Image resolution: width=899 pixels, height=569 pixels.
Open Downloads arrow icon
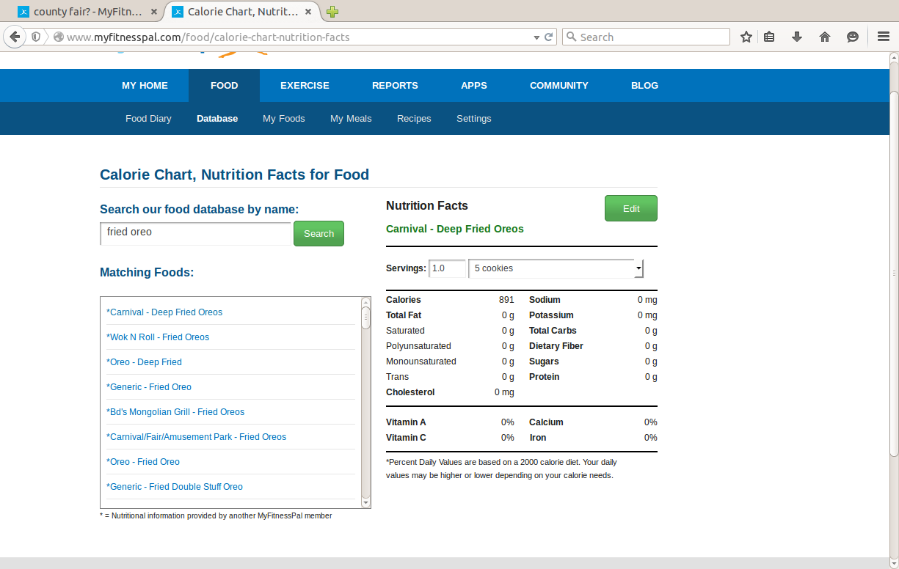[797, 37]
